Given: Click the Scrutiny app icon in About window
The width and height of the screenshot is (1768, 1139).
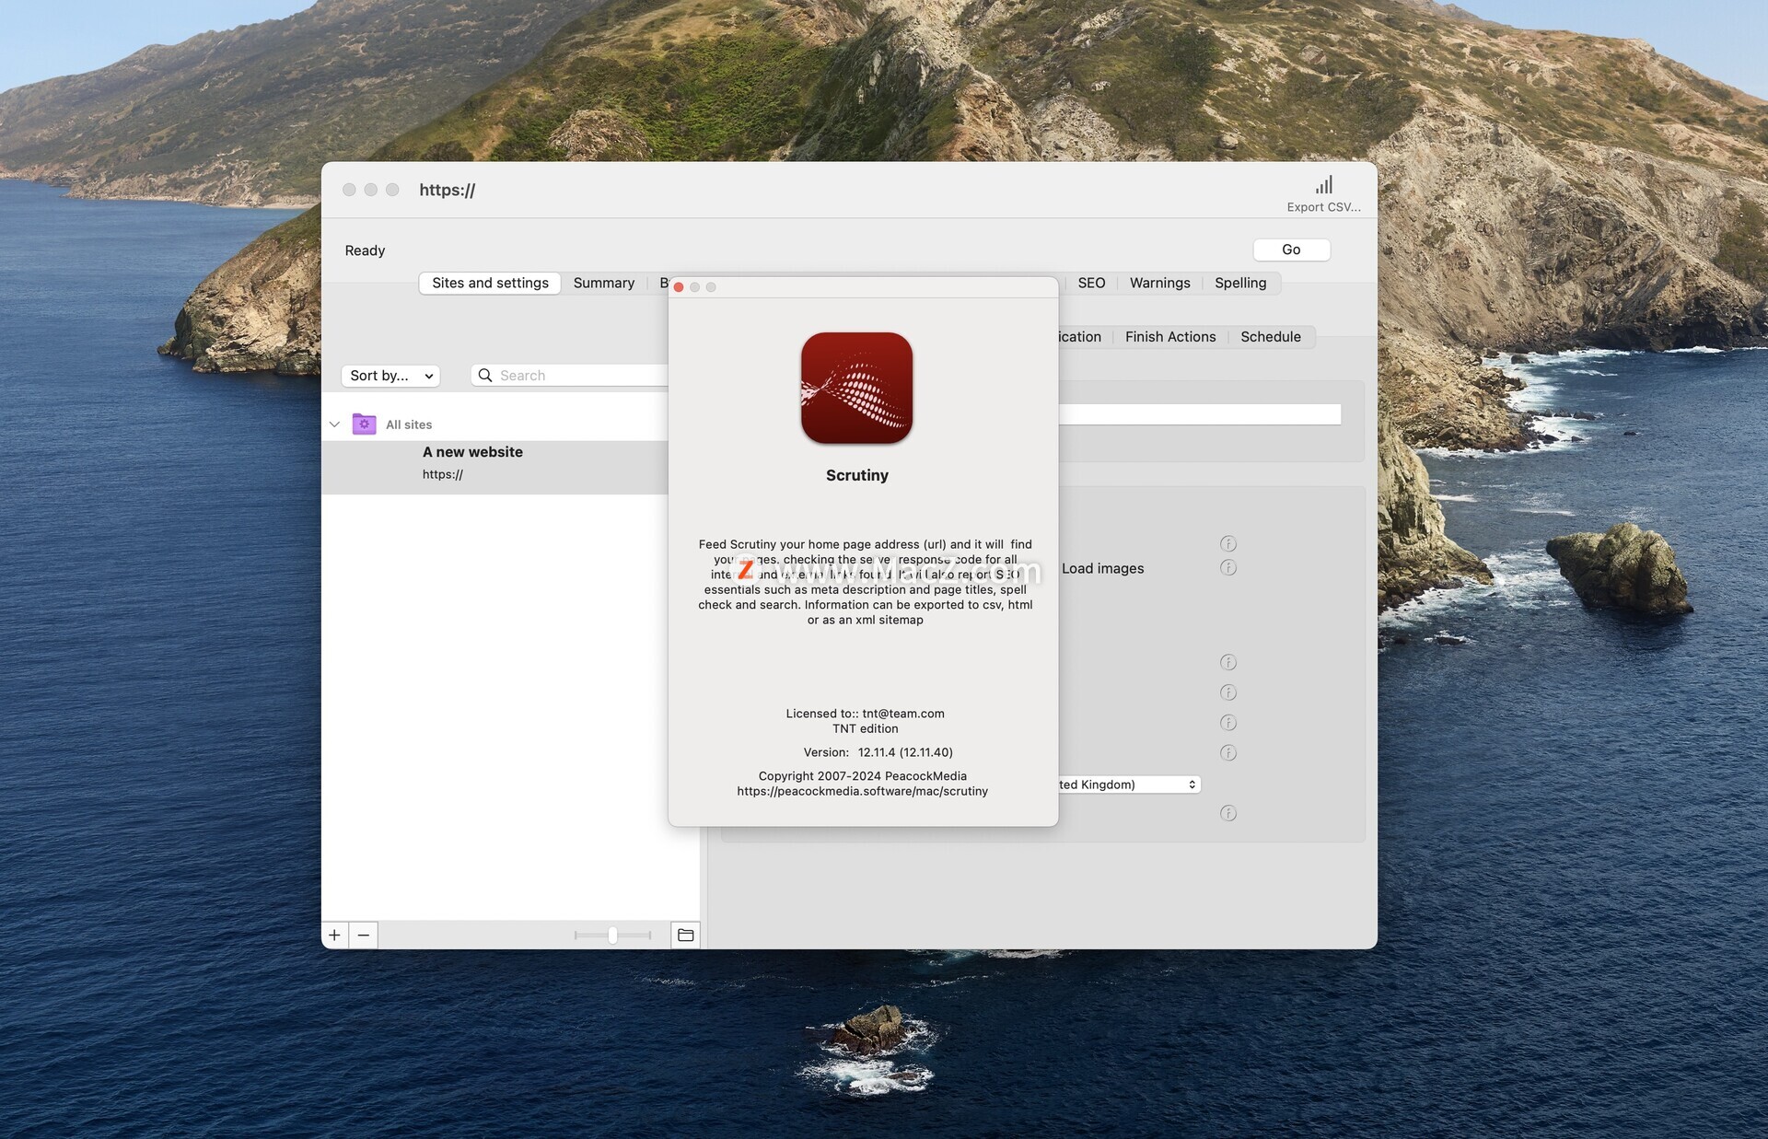Looking at the screenshot, I should (x=856, y=388).
